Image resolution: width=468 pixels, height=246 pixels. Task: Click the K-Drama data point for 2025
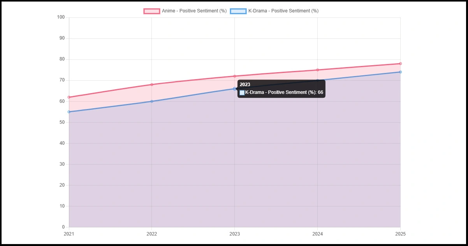(400, 72)
